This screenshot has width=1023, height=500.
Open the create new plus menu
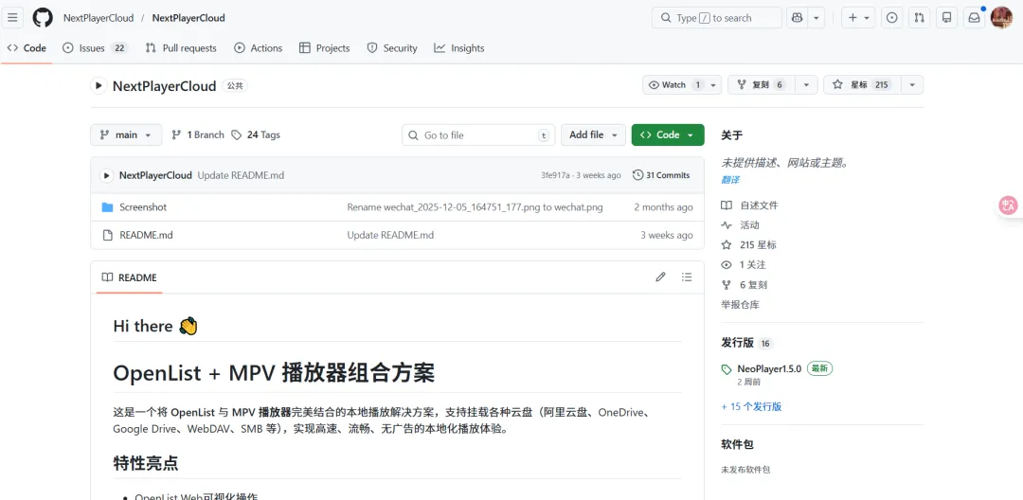tap(858, 18)
